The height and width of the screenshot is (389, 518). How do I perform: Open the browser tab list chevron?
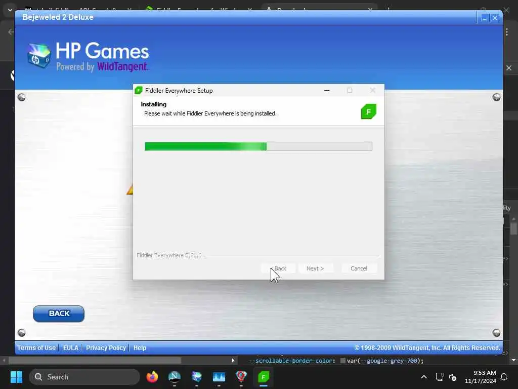(x=10, y=10)
